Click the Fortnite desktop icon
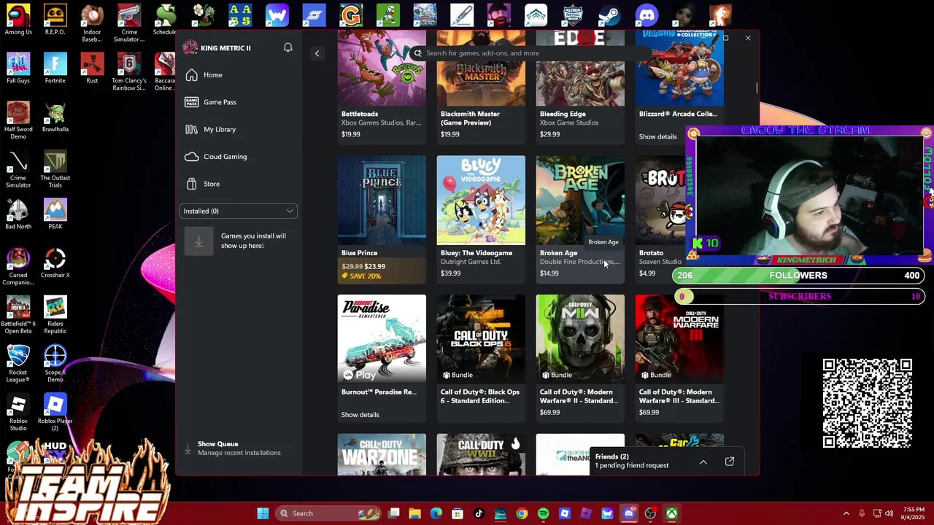 pyautogui.click(x=55, y=69)
